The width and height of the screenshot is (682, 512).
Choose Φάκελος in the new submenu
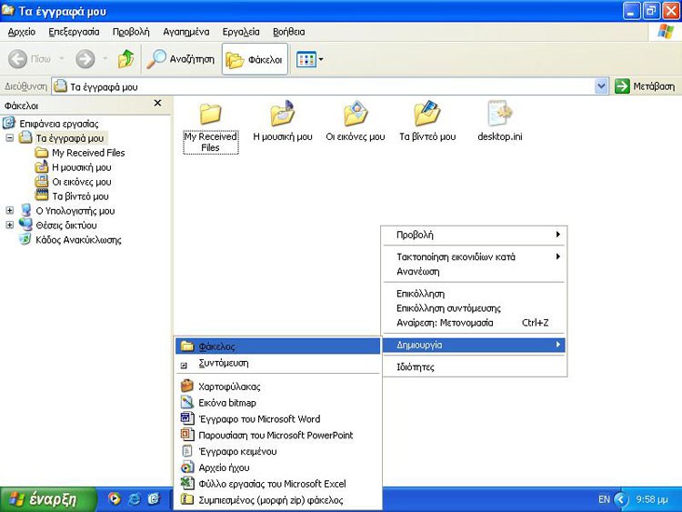[217, 346]
